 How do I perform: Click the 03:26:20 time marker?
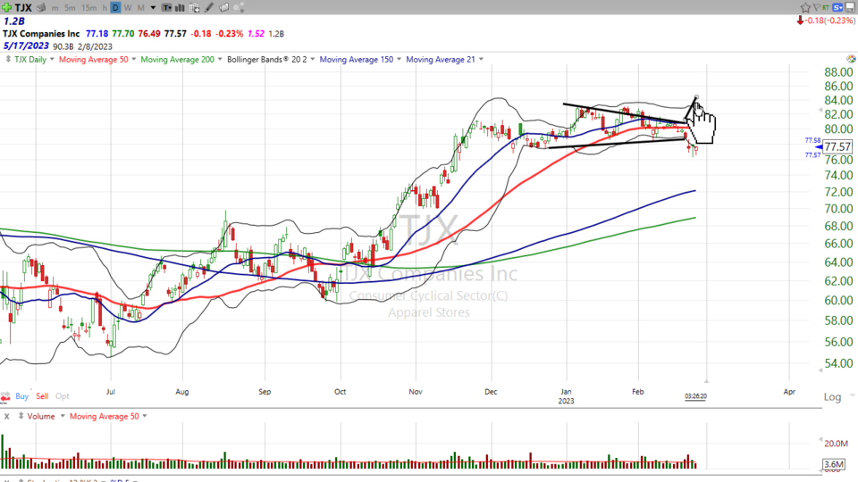(x=695, y=396)
